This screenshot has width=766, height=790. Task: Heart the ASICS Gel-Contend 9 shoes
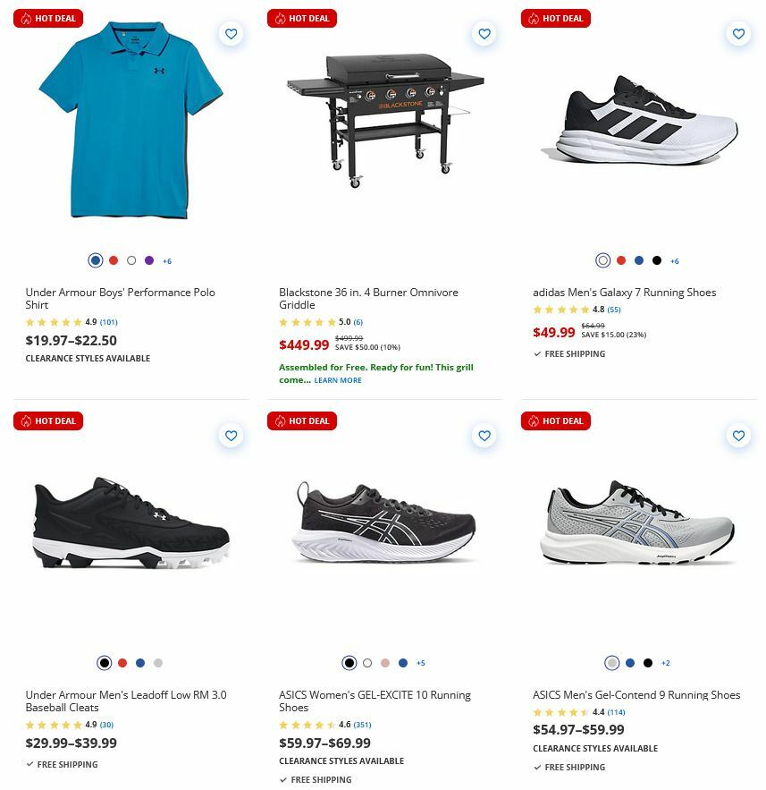pos(738,437)
